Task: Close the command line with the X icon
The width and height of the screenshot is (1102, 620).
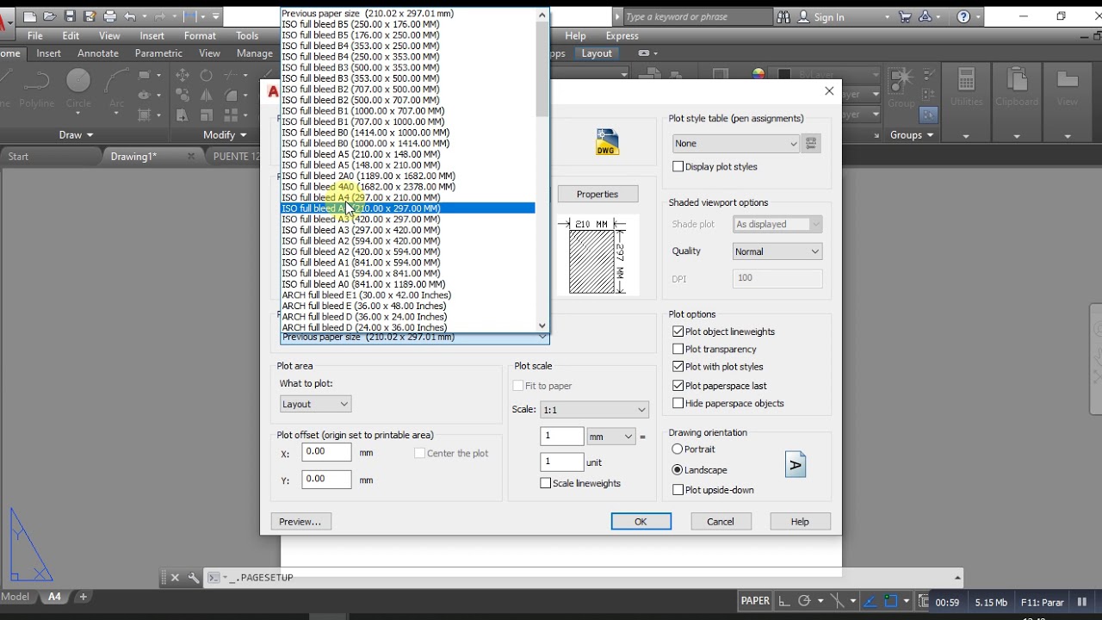Action: coord(175,578)
